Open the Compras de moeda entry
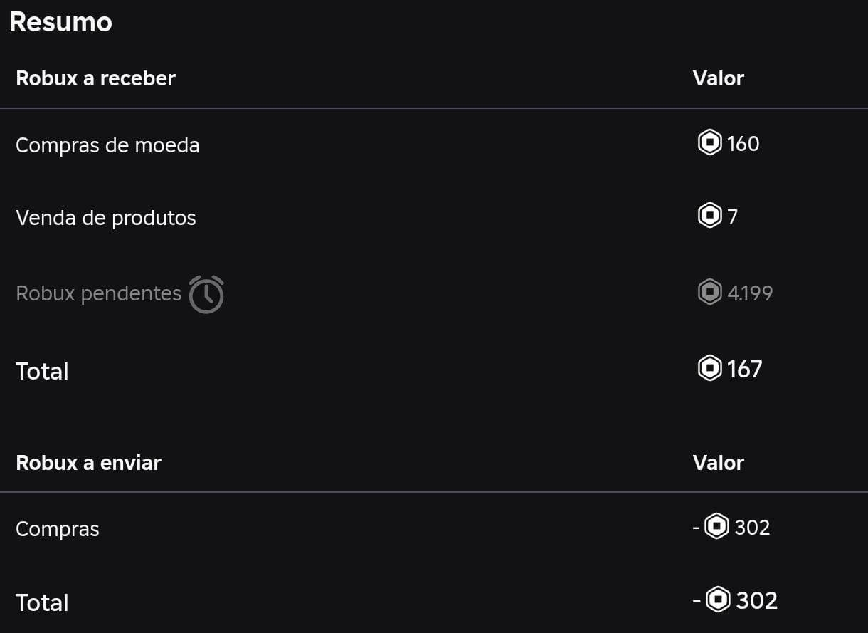 pos(107,145)
